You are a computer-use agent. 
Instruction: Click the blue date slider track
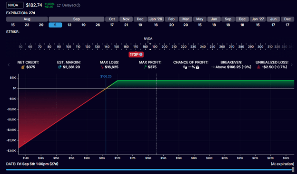(x=149, y=170)
